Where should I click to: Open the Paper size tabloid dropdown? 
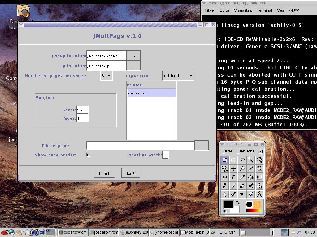(x=178, y=76)
